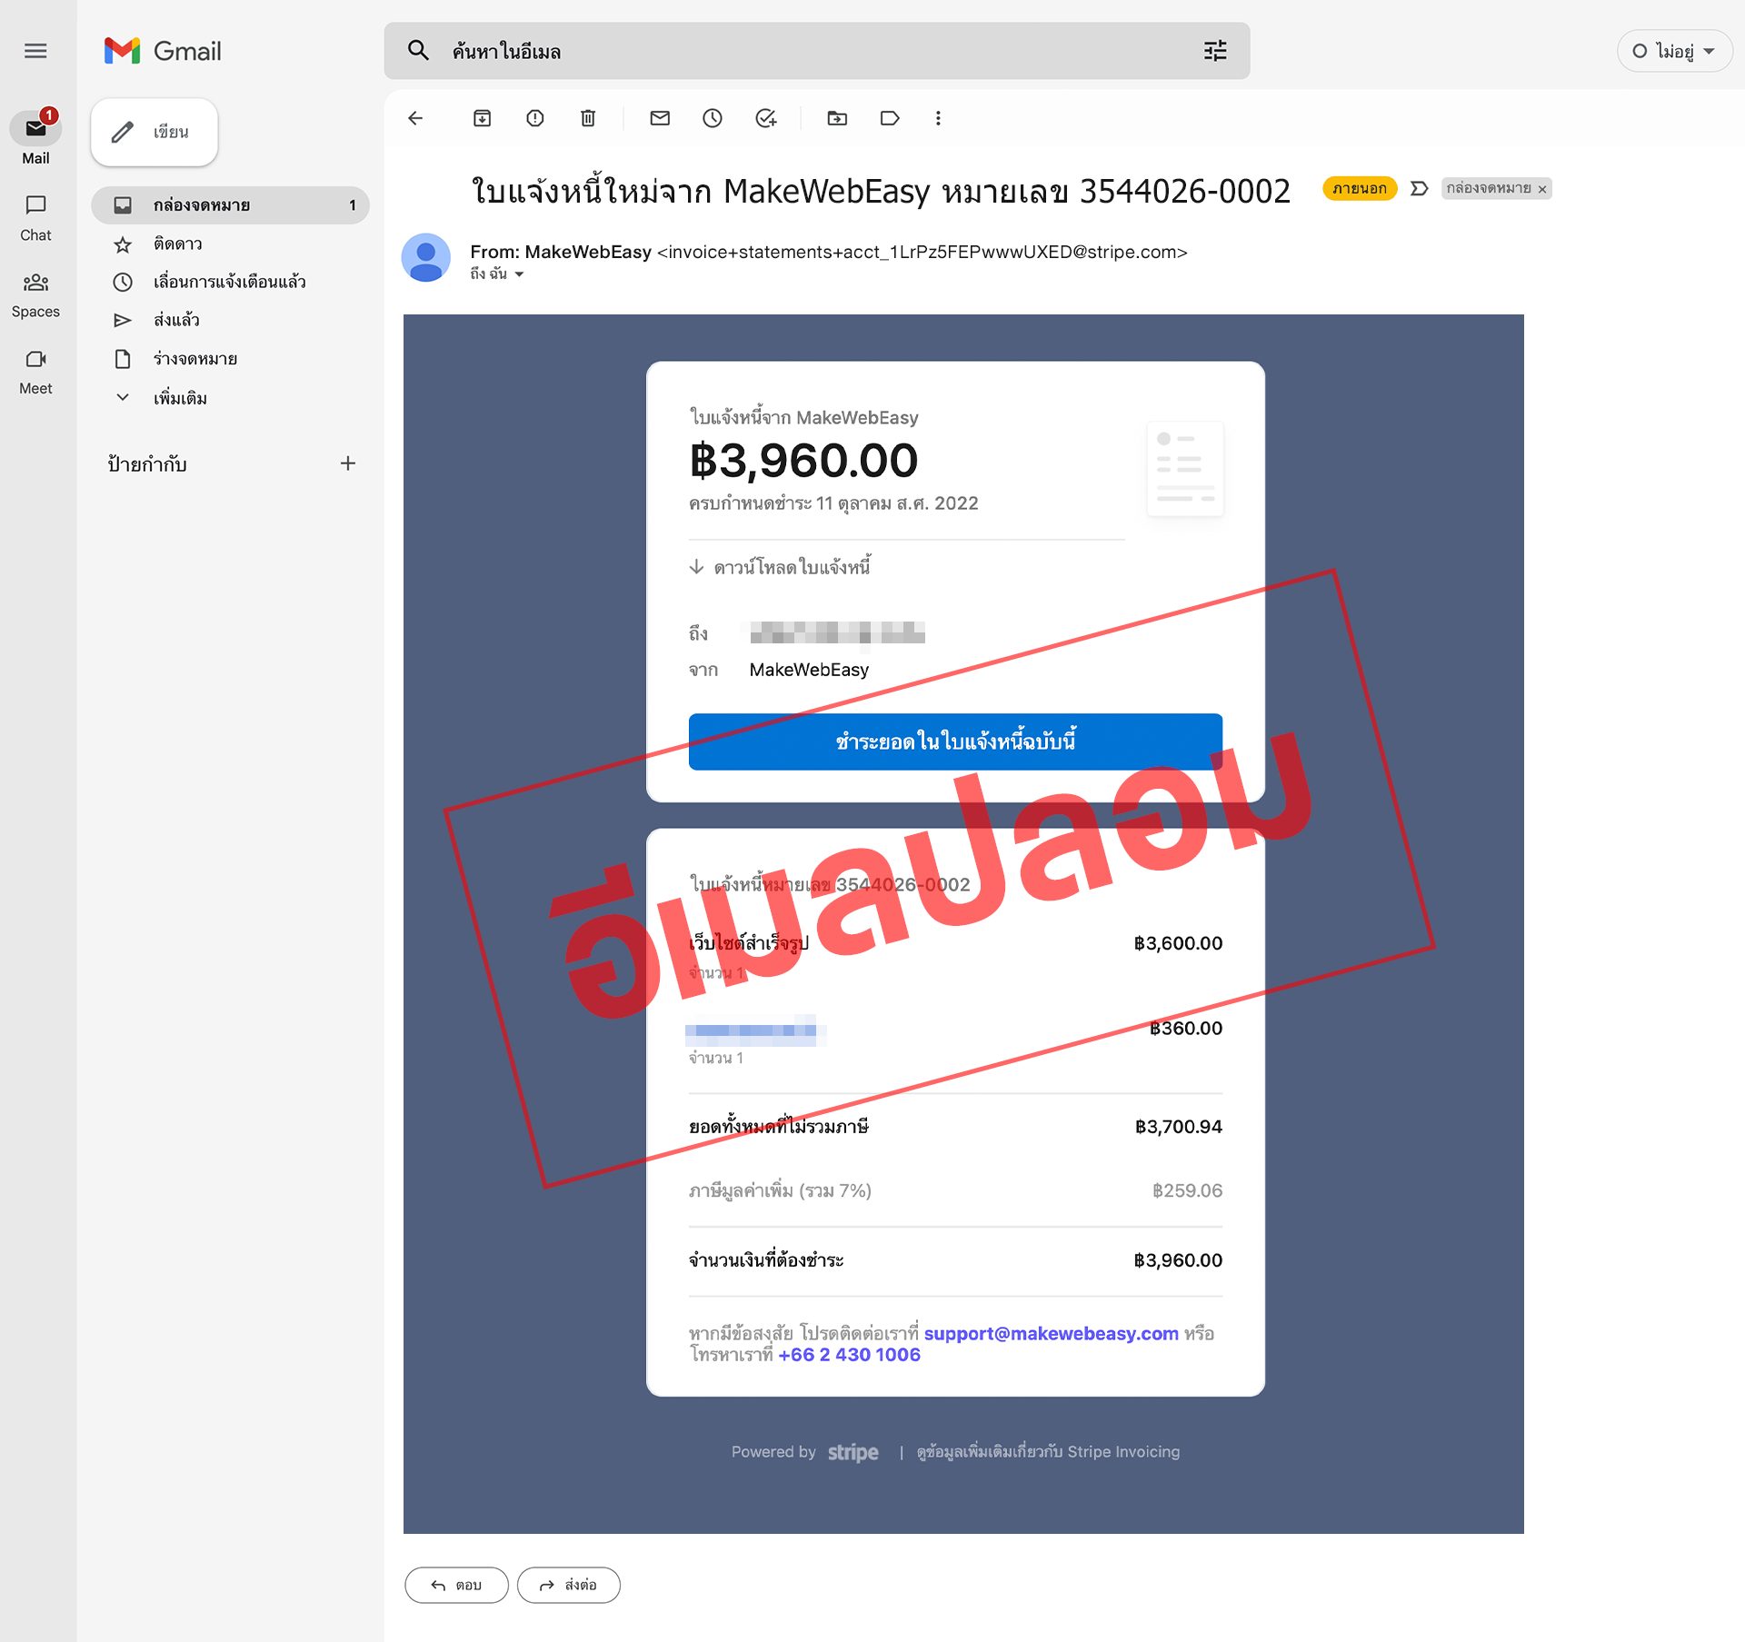This screenshot has height=1642, width=1745.
Task: Click the support@makewebeasy.com link
Action: pyautogui.click(x=1051, y=1333)
